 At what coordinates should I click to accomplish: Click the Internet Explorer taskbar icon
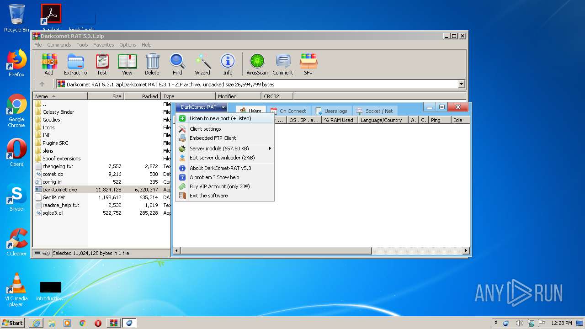tap(36, 323)
